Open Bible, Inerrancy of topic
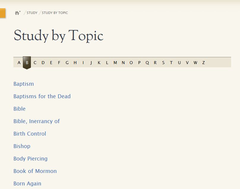Viewport: 240px width, 189px height. (37, 121)
